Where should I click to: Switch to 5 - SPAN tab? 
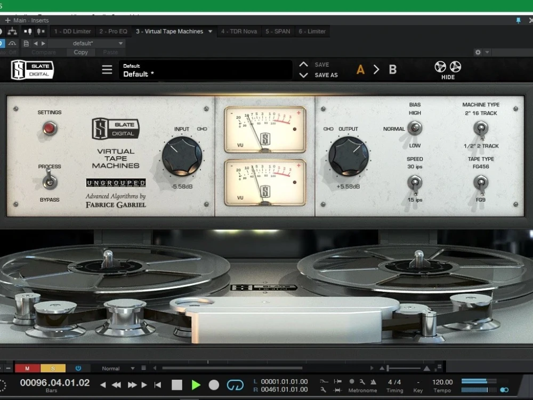click(278, 31)
